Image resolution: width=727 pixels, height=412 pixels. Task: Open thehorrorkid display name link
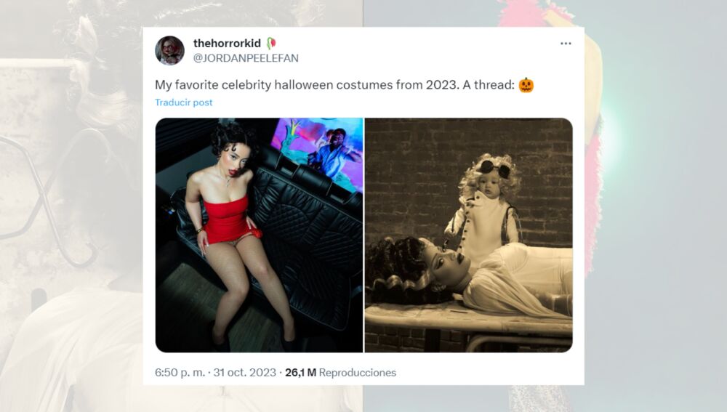[x=227, y=44]
